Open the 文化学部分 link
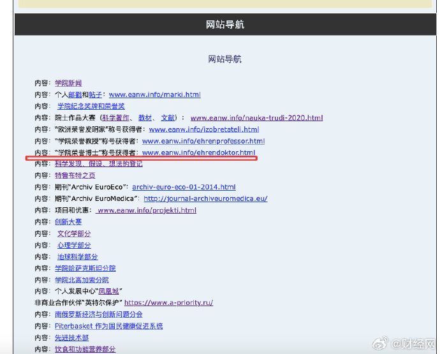The height and width of the screenshot is (354, 440). (74, 233)
